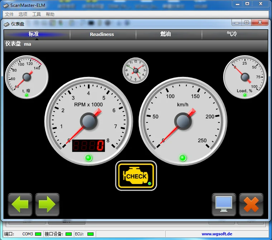Screen dimensions: 272x240
Task: Click the small analog clock
Action: 136,71
